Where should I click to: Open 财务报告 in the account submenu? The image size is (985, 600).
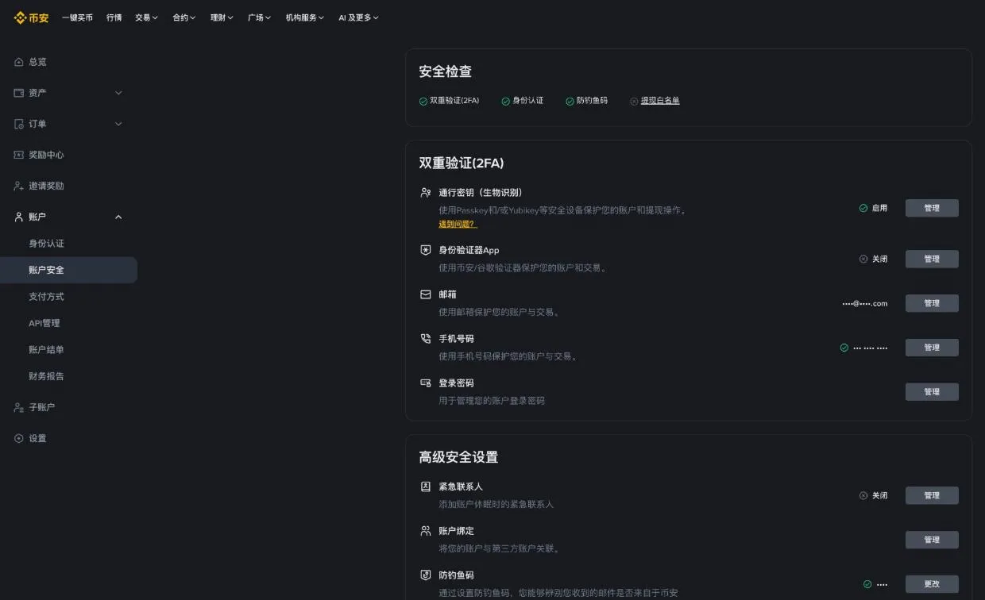coord(46,376)
